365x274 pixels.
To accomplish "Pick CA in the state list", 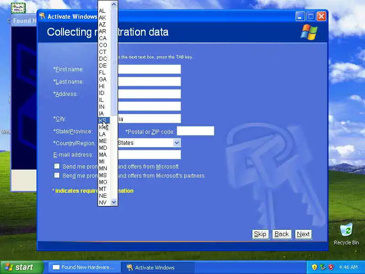I will coord(104,38).
